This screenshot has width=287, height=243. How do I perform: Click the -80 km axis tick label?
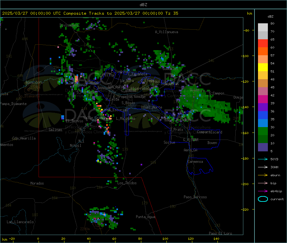246,30
